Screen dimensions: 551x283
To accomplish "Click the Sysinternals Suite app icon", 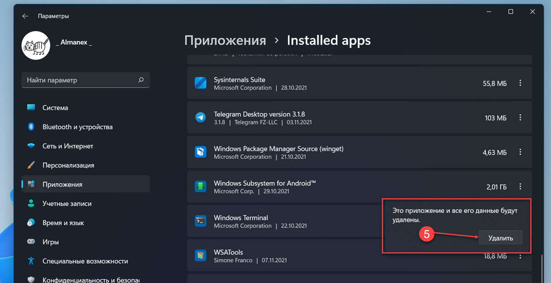I will coord(201,83).
